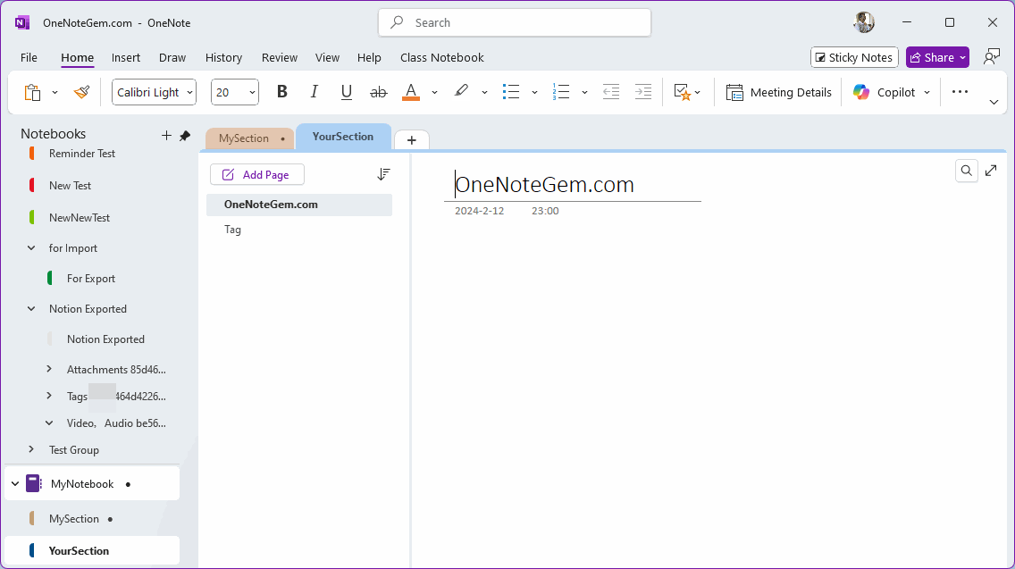Open the ribbon more options ellipsis
1015x569 pixels.
point(960,93)
